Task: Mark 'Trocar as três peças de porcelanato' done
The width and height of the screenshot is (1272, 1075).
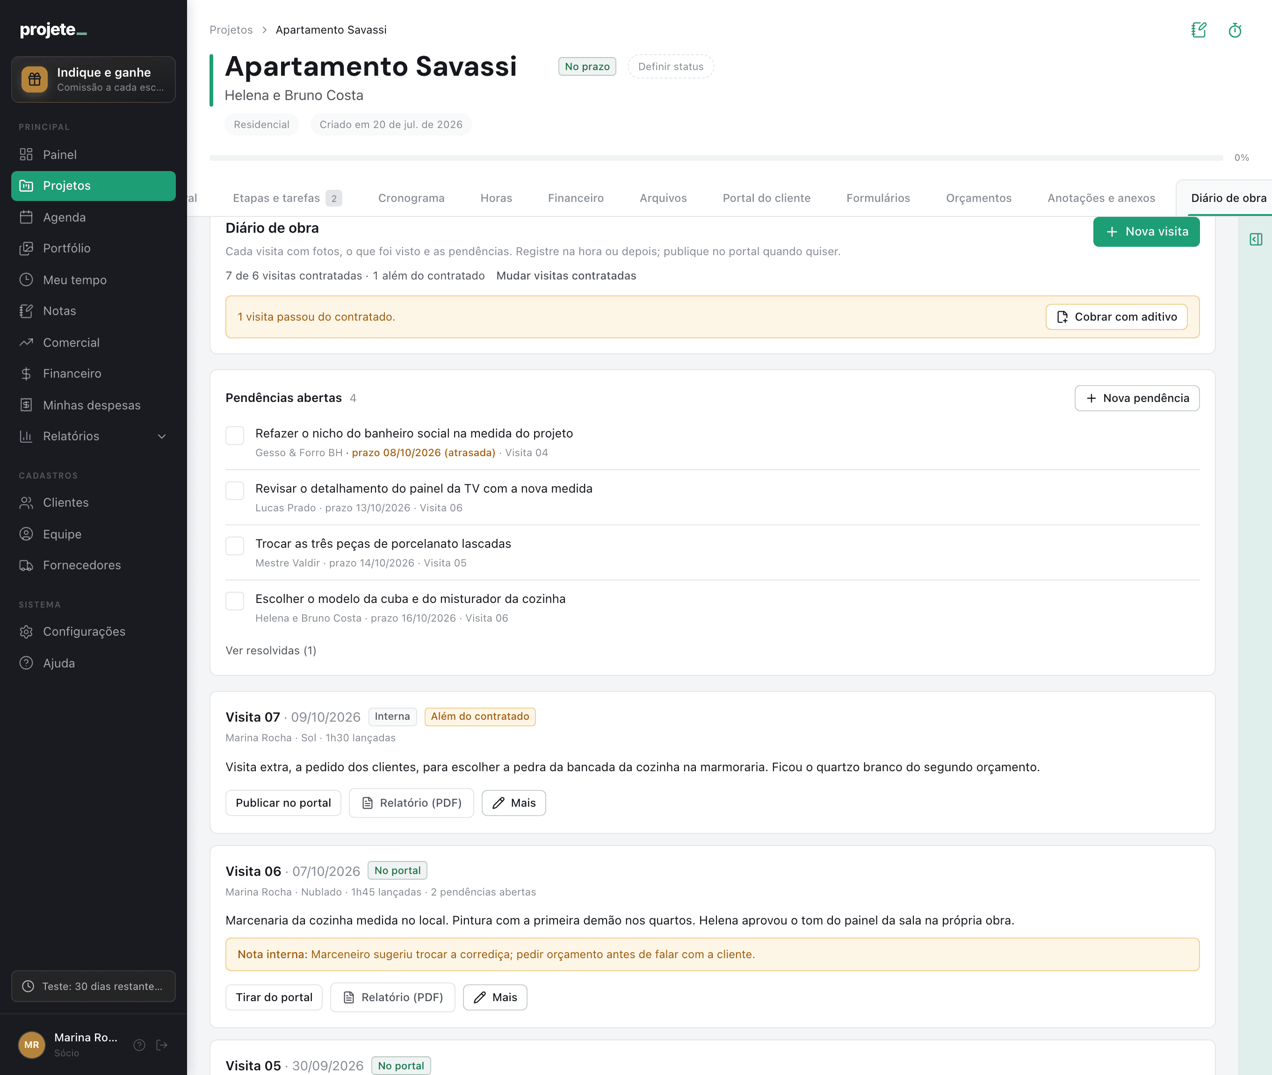Action: coord(235,545)
